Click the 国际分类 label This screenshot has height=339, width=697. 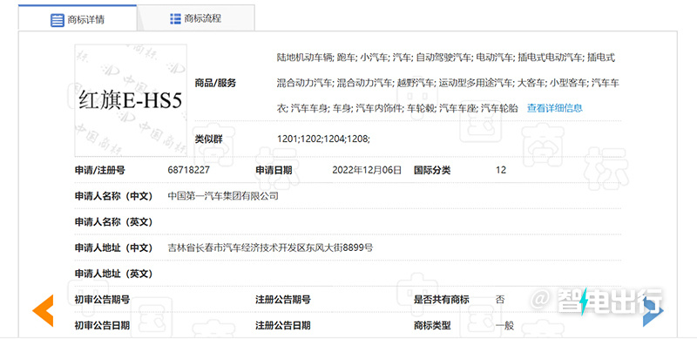pyautogui.click(x=432, y=171)
